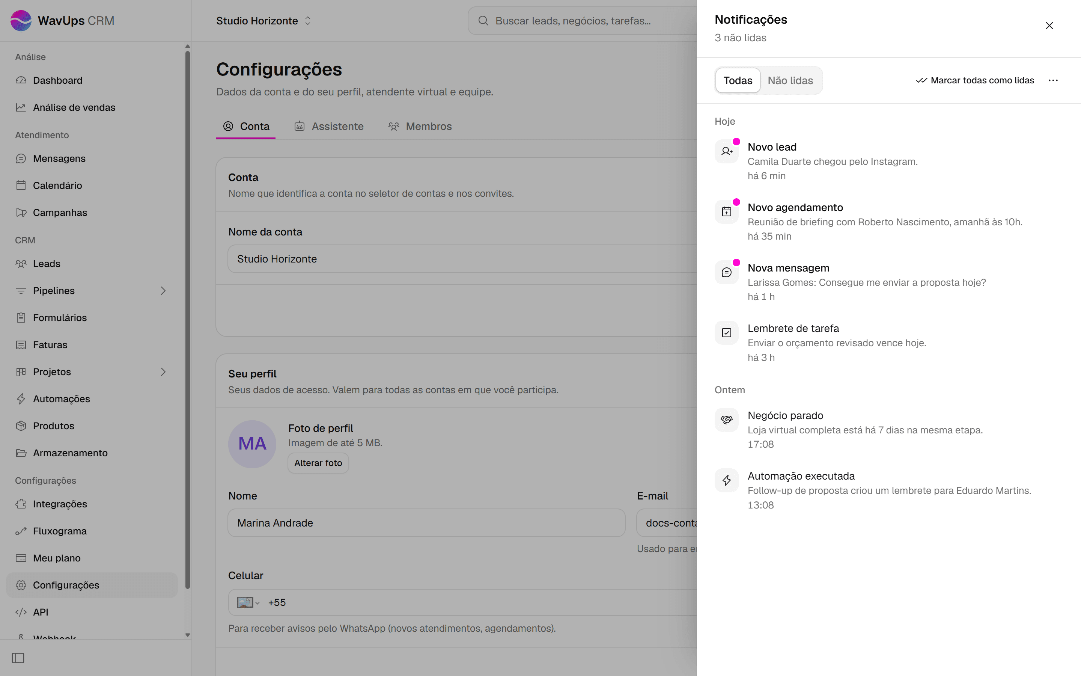This screenshot has width=1081, height=676.
Task: Go to Mensagens in the sidebar
Action: click(92, 158)
